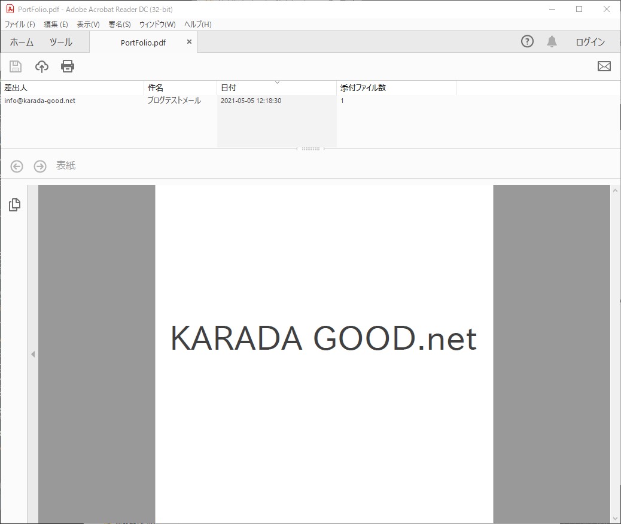Print the document via printer icon
Viewport: 621px width, 524px height.
tap(68, 66)
